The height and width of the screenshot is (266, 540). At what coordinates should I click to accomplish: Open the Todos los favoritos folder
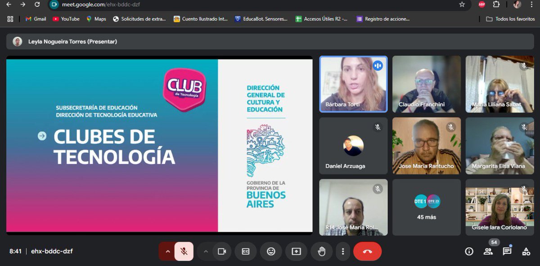pyautogui.click(x=511, y=19)
